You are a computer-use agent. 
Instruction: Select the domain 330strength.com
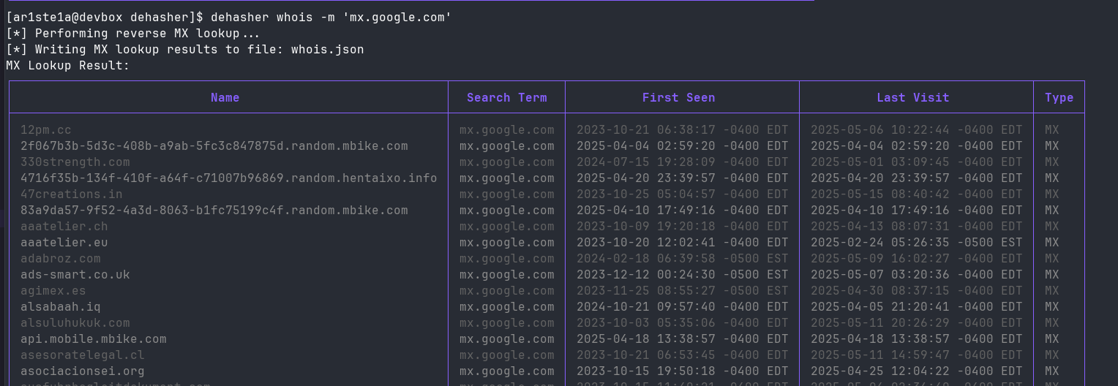[x=75, y=162]
